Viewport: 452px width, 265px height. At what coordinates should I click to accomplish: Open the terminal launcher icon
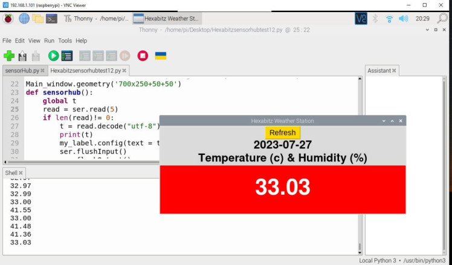pos(51,19)
